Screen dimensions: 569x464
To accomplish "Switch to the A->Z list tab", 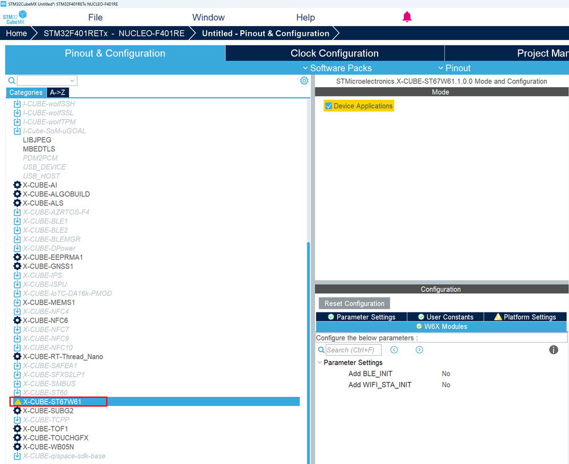I will tap(58, 92).
